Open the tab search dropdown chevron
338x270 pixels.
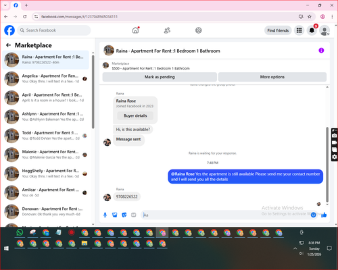pyautogui.click(x=5, y=5)
